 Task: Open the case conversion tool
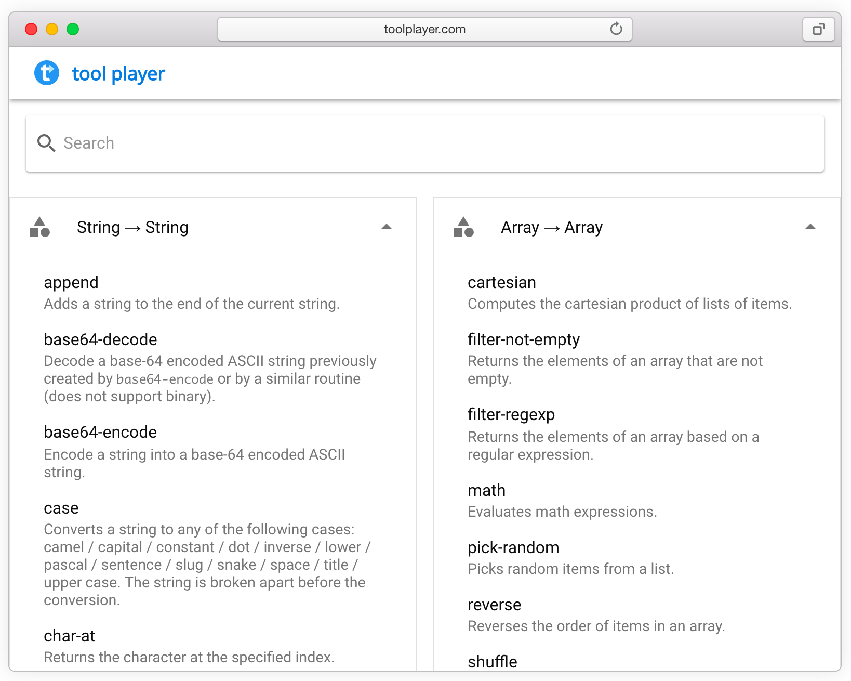click(61, 508)
